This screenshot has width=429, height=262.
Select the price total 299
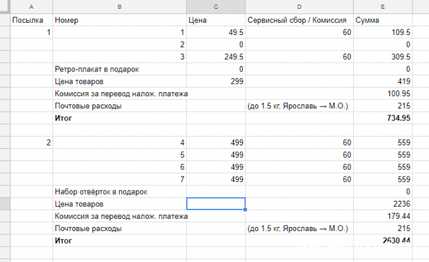pyautogui.click(x=216, y=81)
